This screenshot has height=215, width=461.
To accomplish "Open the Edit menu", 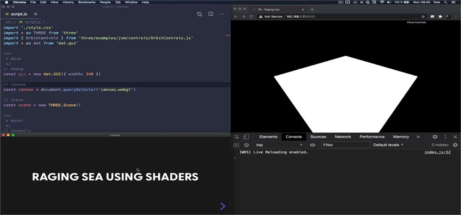I will tap(43, 2).
